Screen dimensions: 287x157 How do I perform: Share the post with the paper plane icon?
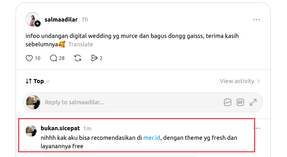94,58
